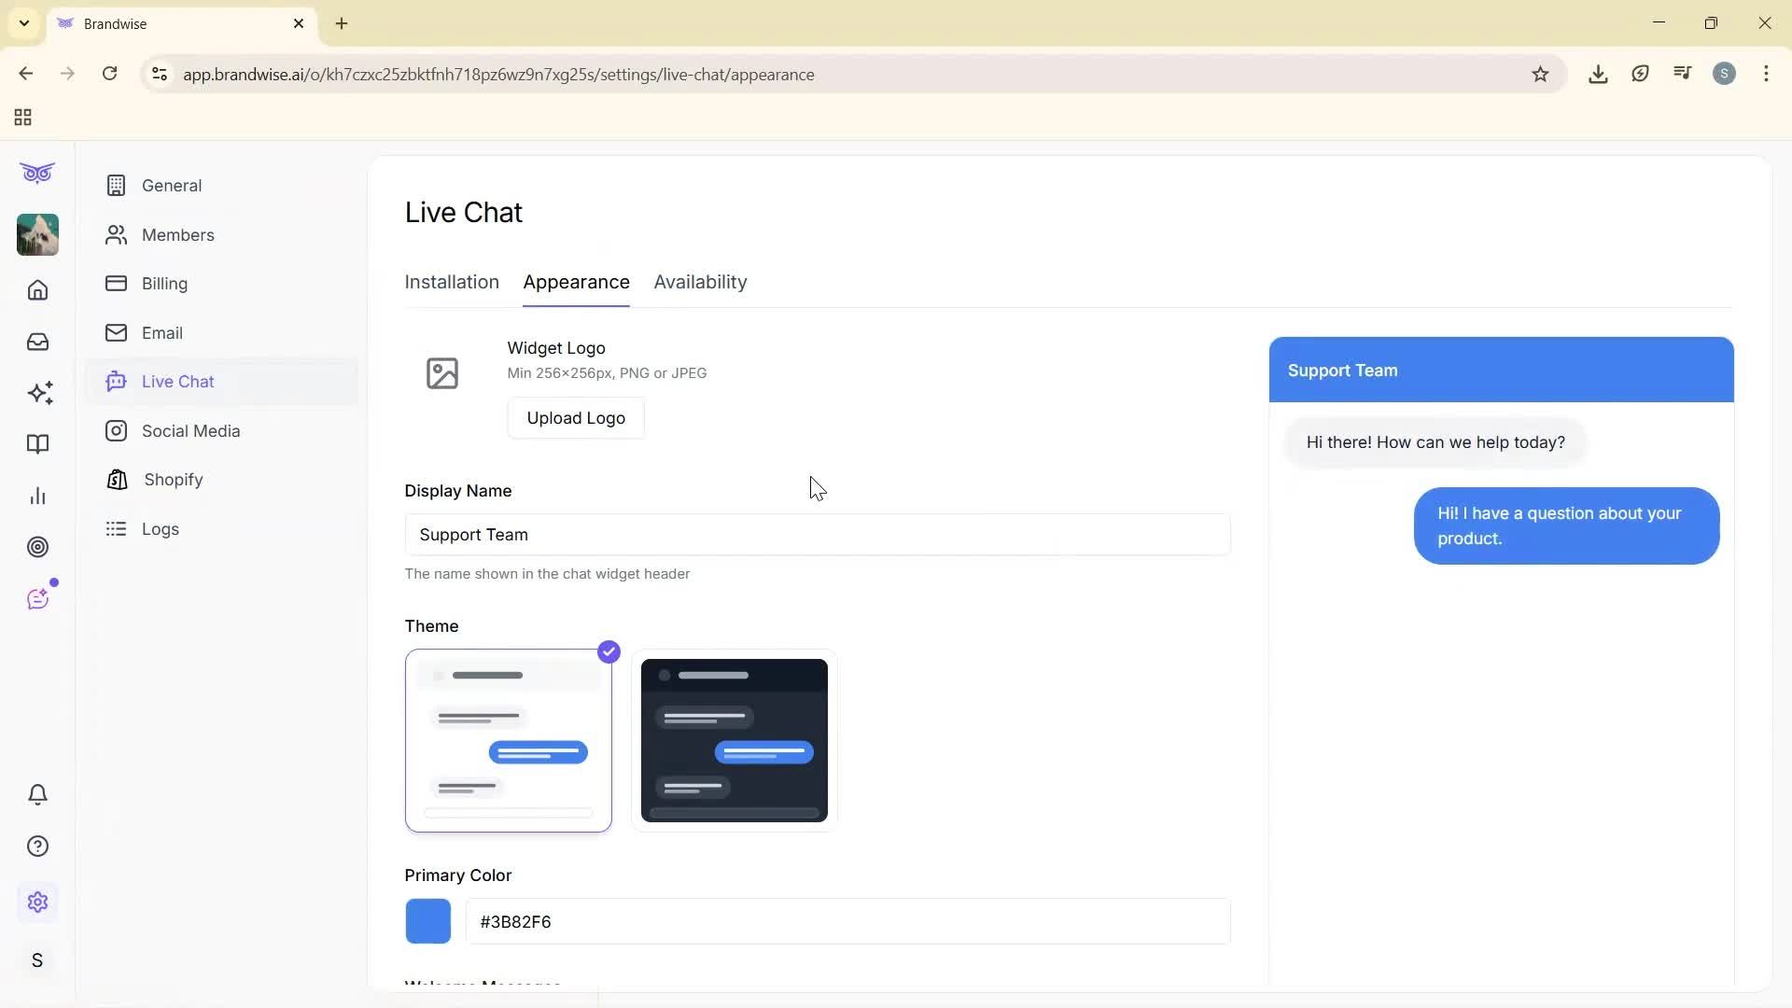Open the chat icon with notification dot
The height and width of the screenshot is (1008, 1792).
click(37, 598)
